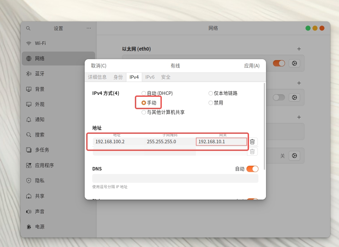Click the empty second address row field
The height and width of the screenshot is (247, 339).
(x=118, y=151)
